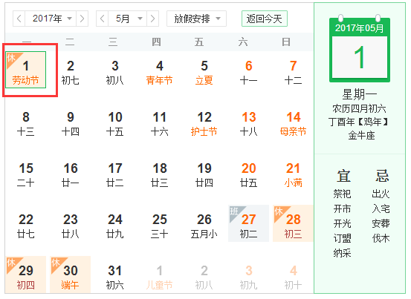The image size is (411, 299).
Task: Go to previous year arrow
Action: click(19, 19)
